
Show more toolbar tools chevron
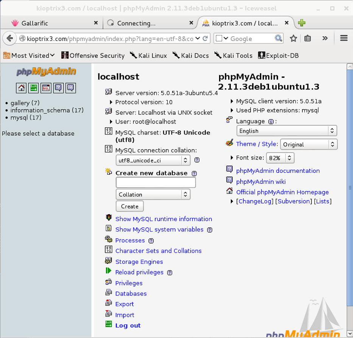pos(325,38)
